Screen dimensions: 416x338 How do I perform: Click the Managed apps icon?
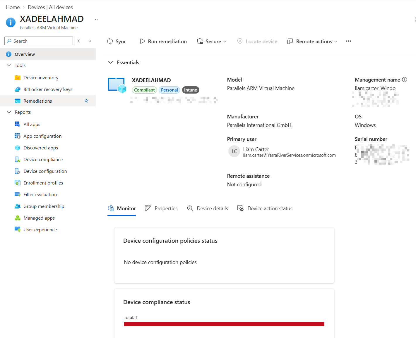pos(18,218)
